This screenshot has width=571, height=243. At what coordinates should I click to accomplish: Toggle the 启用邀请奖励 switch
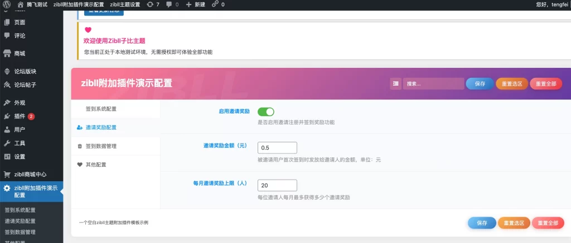[266, 112]
